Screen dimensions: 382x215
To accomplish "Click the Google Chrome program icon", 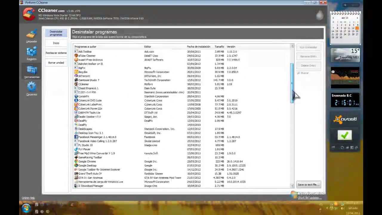I will pyautogui.click(x=76, y=161).
